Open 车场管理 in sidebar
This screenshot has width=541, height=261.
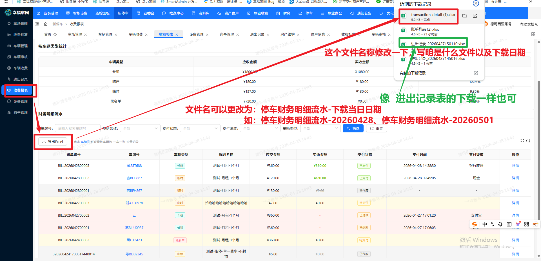pyautogui.click(x=17, y=24)
